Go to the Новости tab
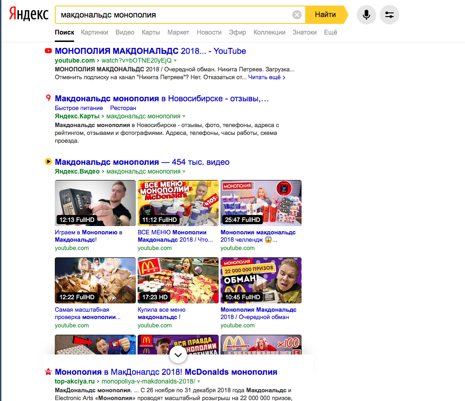The width and height of the screenshot is (465, 401). [x=209, y=32]
